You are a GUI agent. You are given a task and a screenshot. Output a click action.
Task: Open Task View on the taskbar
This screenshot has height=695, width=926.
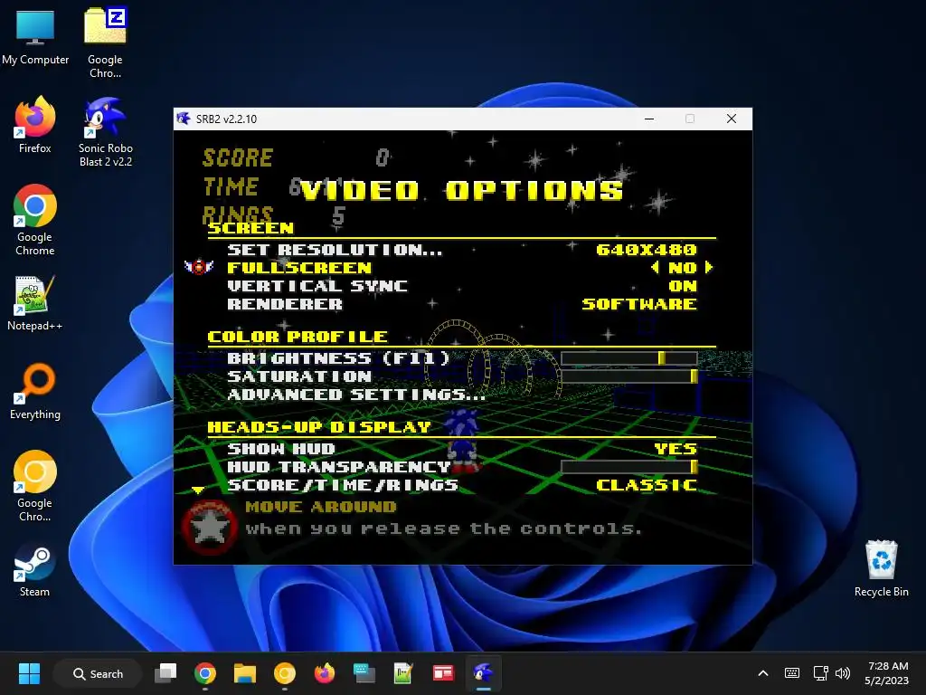165,673
